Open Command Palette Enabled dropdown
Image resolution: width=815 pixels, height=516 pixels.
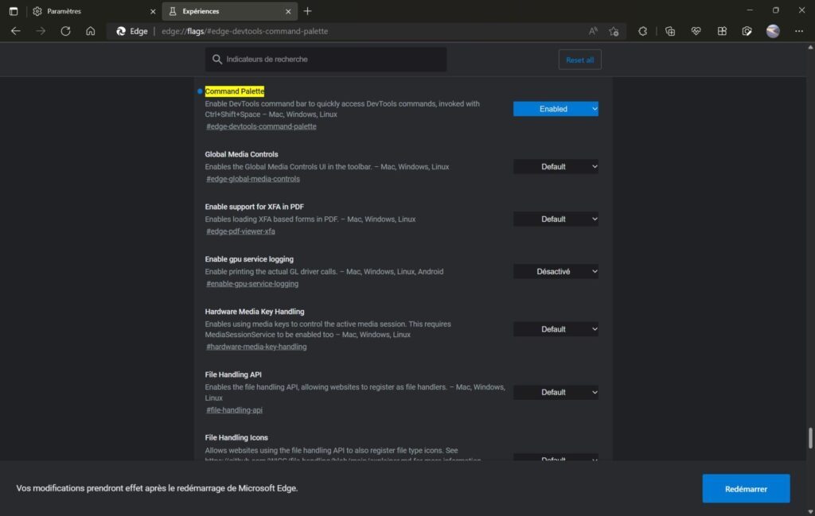coord(556,109)
